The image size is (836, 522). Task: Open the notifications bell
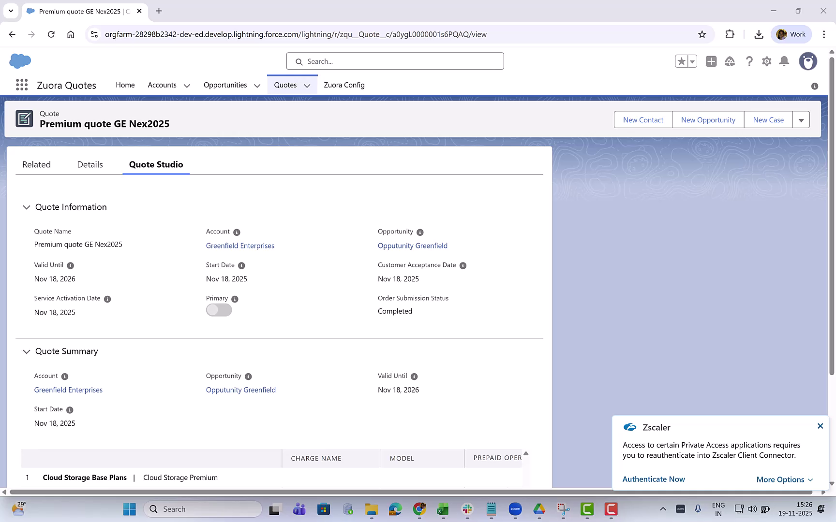[784, 61]
